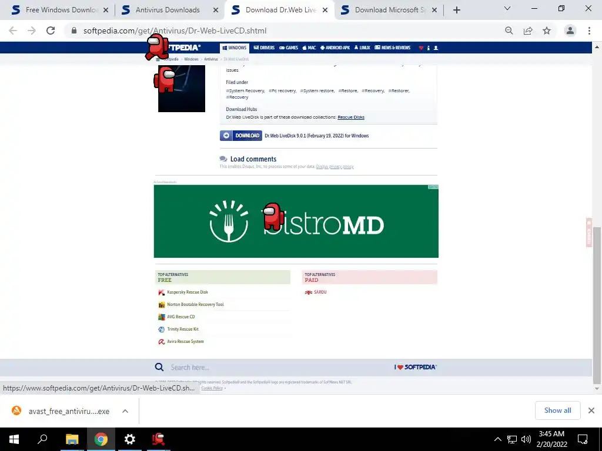The height and width of the screenshot is (451, 602).
Task: Click the info icon in nav bar
Action: point(429,48)
